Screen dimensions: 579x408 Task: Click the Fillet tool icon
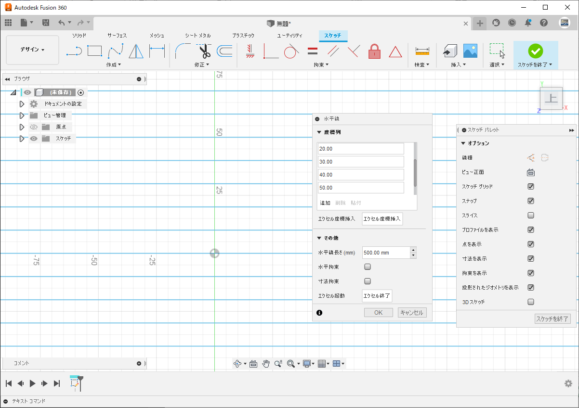tap(182, 51)
